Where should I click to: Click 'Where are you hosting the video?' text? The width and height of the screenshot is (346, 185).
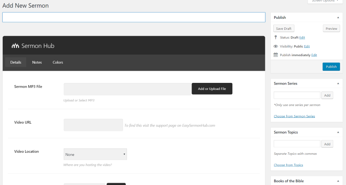point(88,165)
